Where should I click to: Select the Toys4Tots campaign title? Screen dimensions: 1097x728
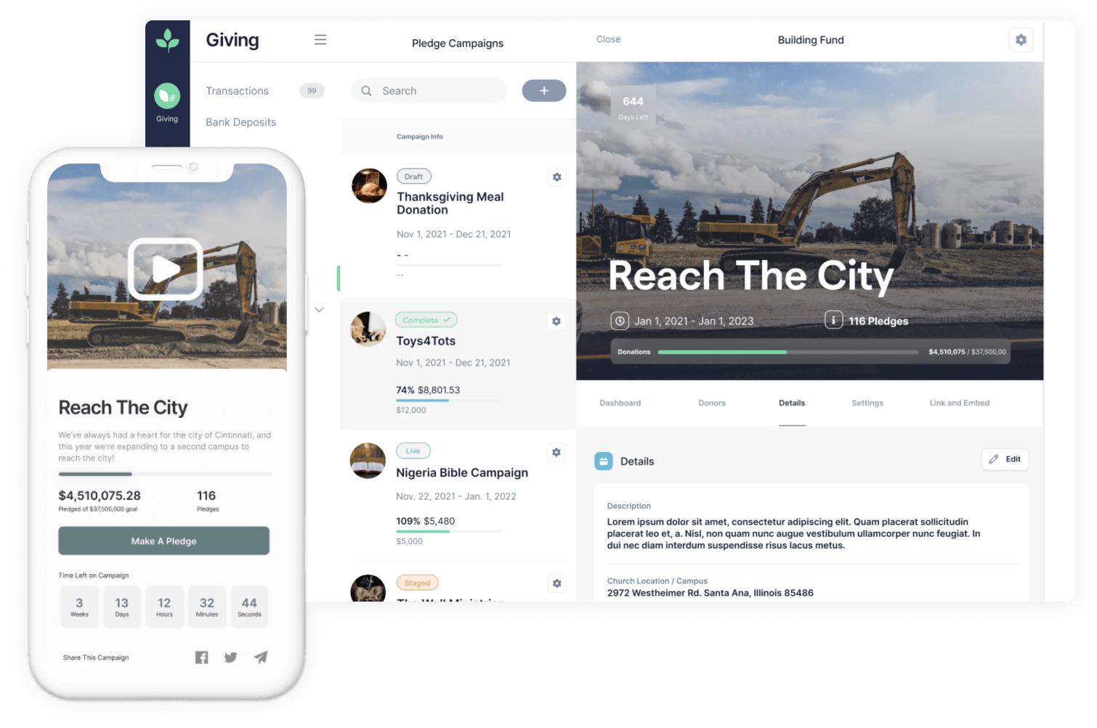point(426,341)
